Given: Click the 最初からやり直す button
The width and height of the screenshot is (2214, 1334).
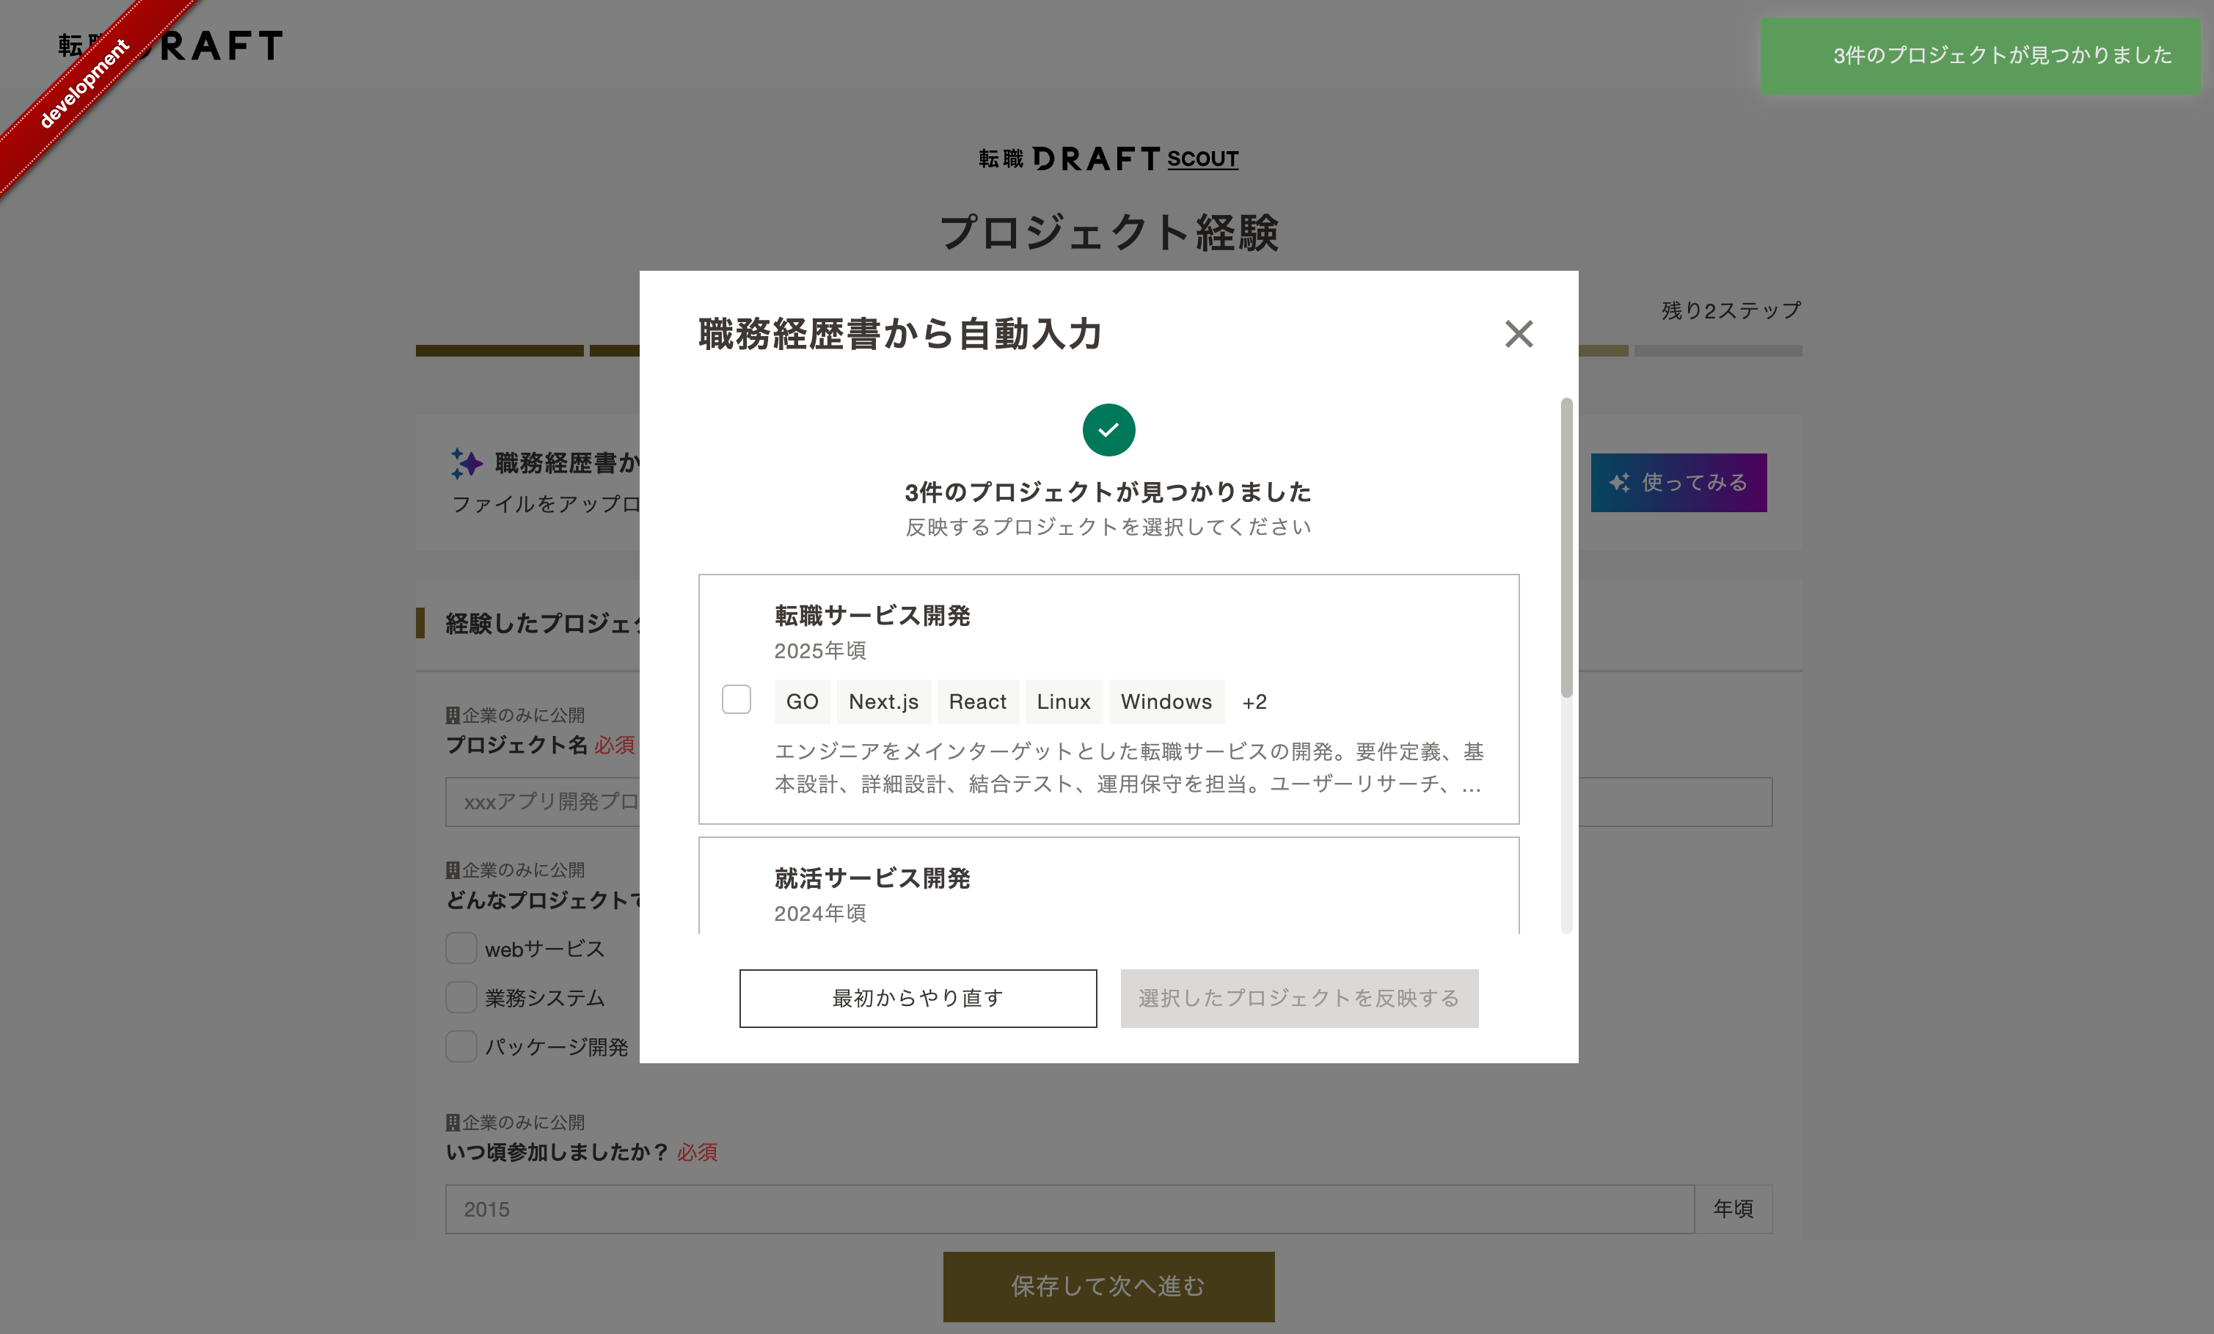Looking at the screenshot, I should [918, 998].
